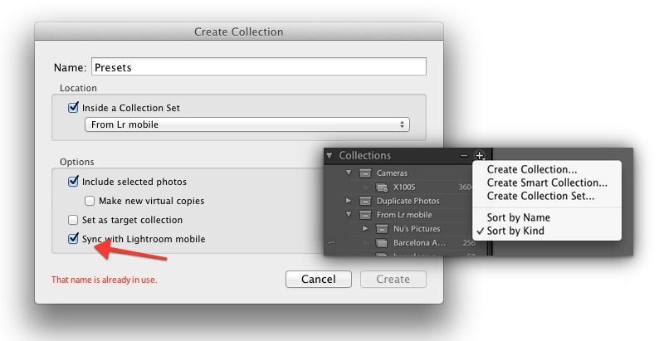Click the Duplicate Photos set icon
This screenshot has height=341, width=664.
point(365,201)
